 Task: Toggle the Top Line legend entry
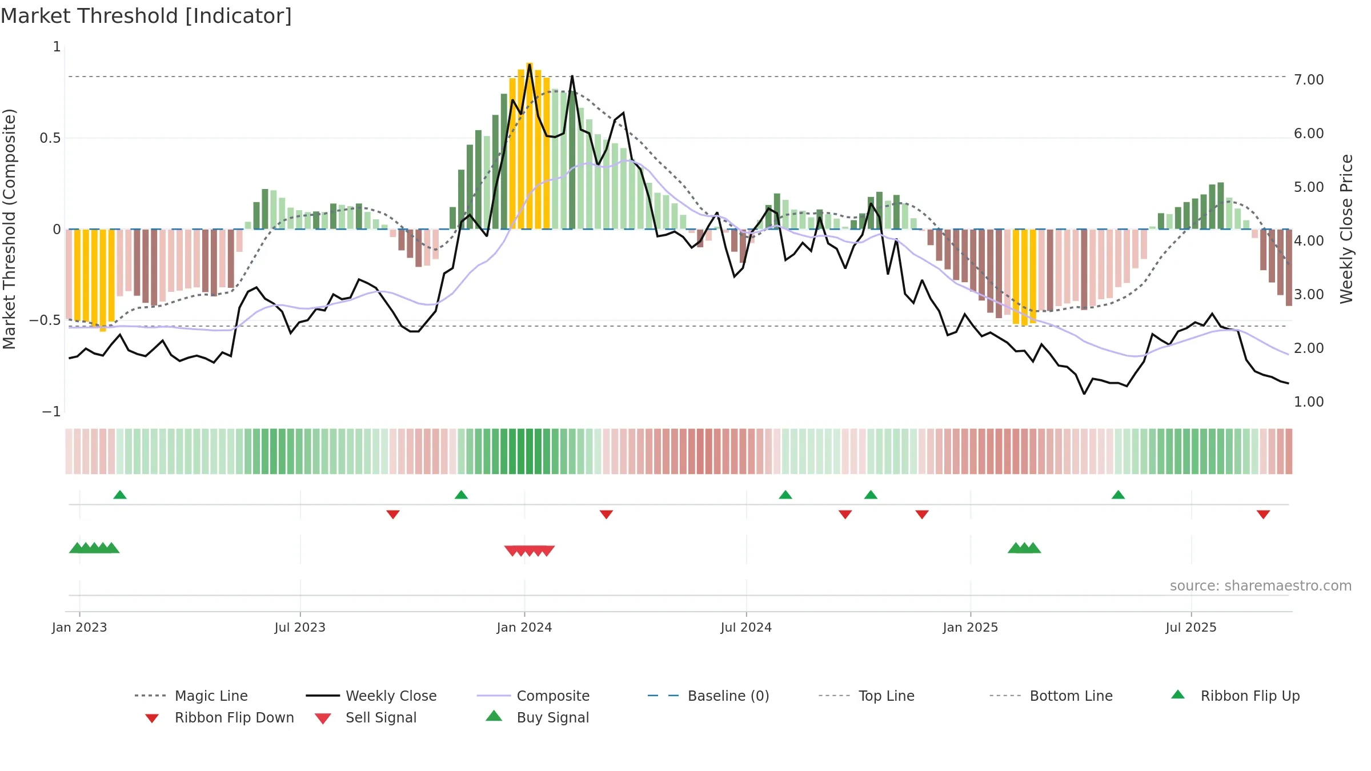coord(866,696)
